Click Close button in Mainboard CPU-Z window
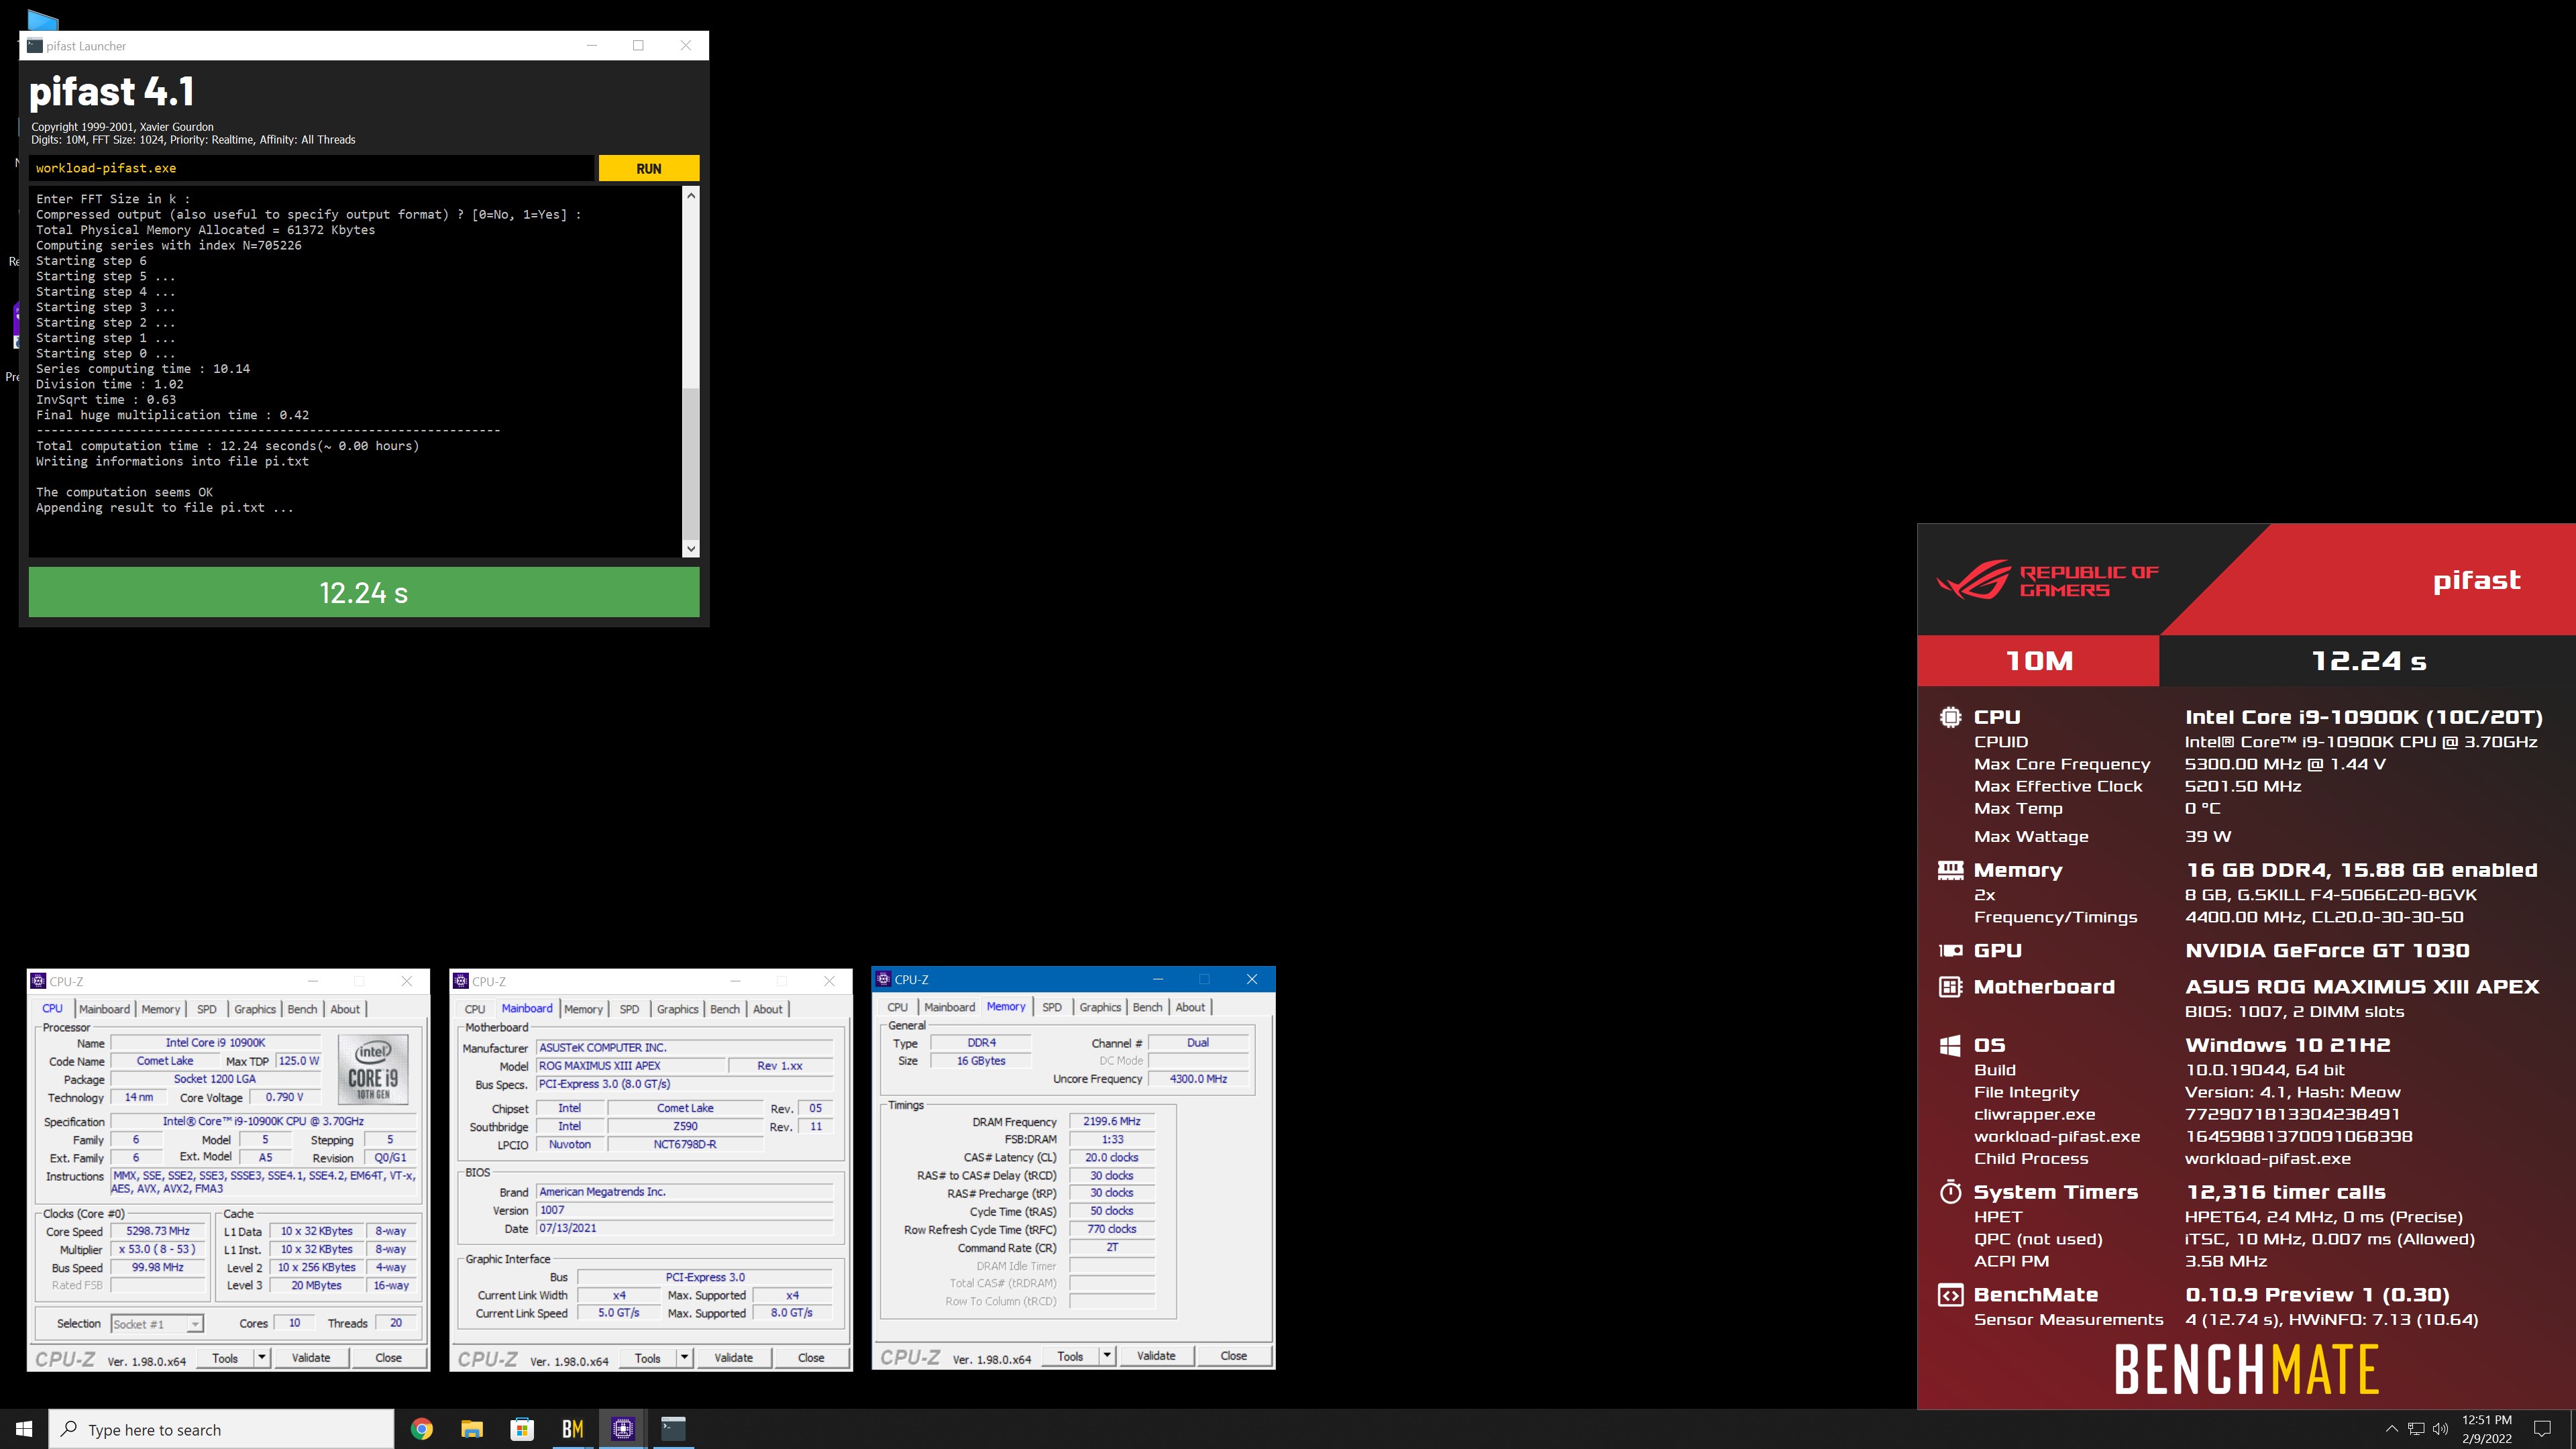This screenshot has width=2576, height=1449. pyautogui.click(x=811, y=1358)
